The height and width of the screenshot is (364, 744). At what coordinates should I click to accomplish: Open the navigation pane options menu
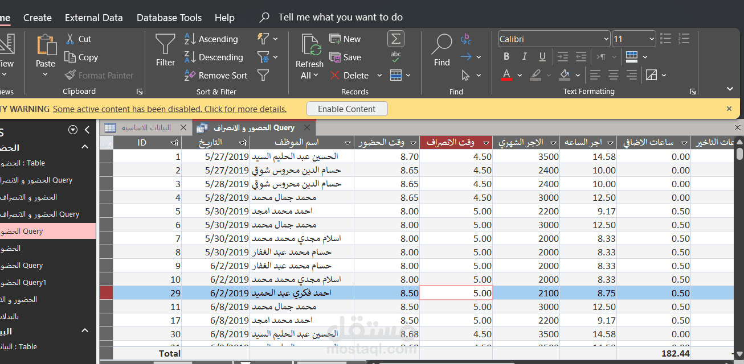tap(73, 130)
